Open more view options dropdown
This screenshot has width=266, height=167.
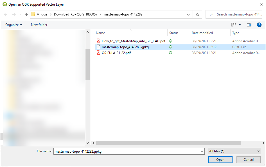pos(240,25)
